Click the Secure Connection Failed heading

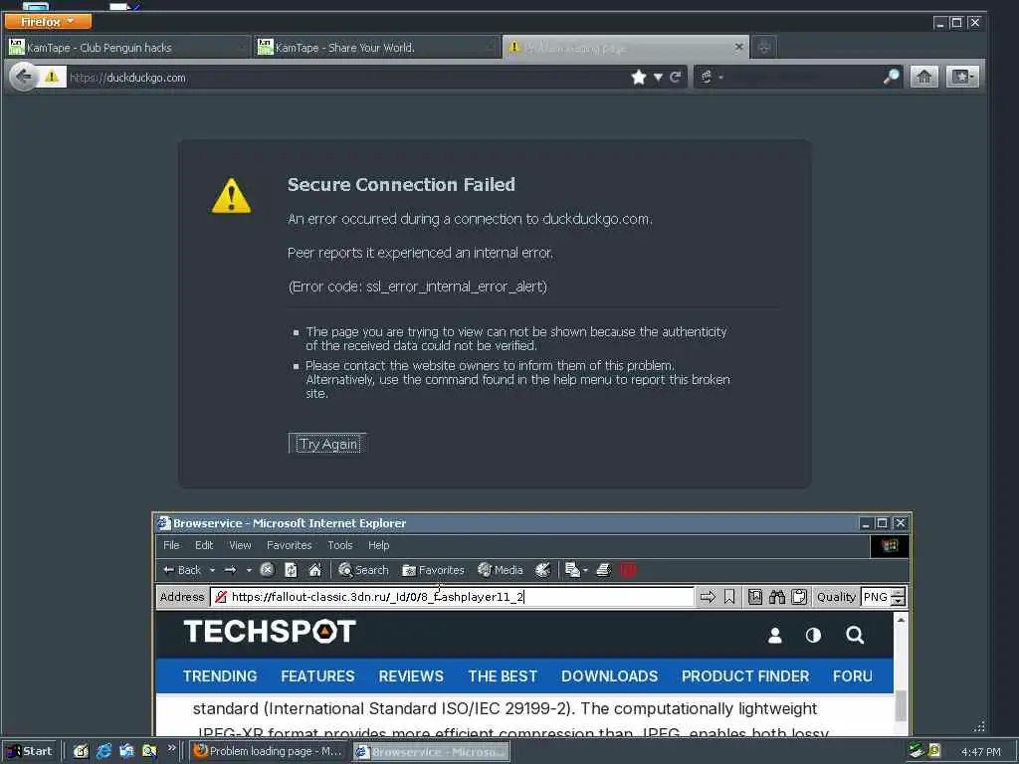[x=401, y=184]
